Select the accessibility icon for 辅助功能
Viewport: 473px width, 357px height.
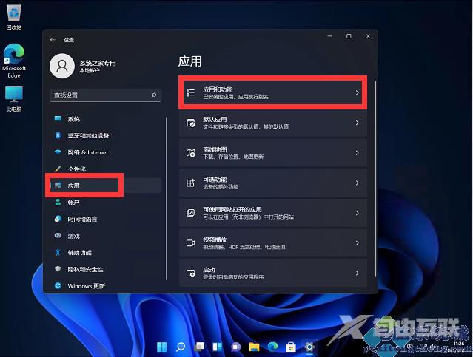[x=58, y=252]
